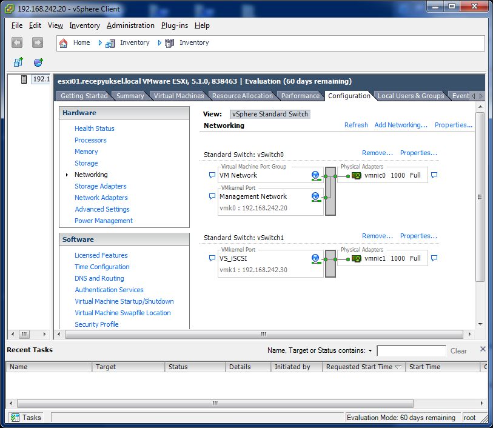Click the vSphere Standard Switch view button
This screenshot has width=493, height=428.
pos(270,114)
